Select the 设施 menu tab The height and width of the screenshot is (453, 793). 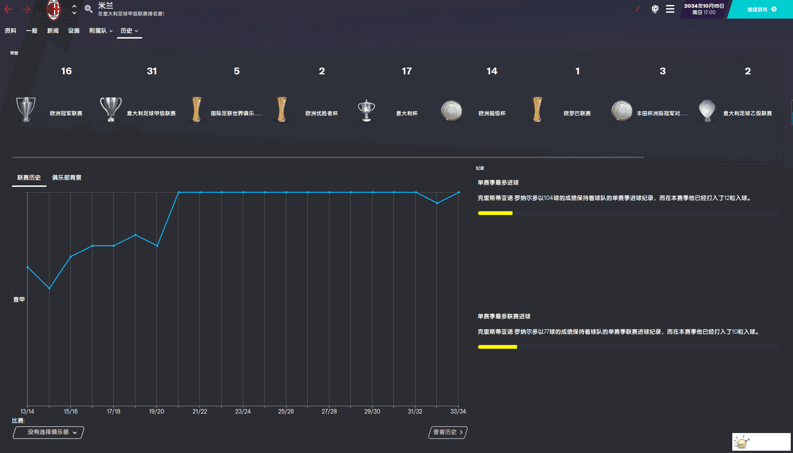click(74, 31)
